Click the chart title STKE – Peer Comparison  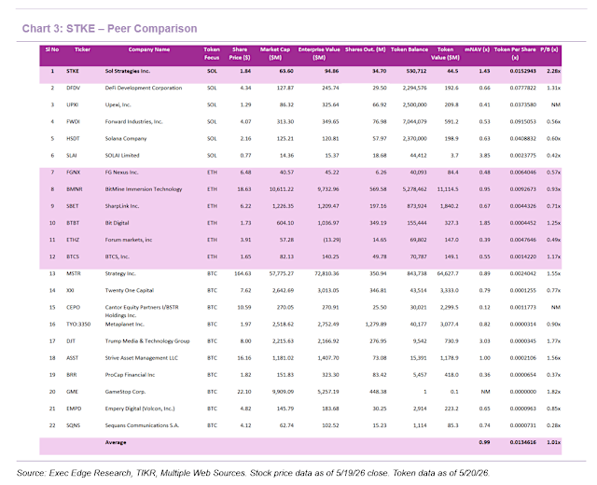pyautogui.click(x=110, y=29)
